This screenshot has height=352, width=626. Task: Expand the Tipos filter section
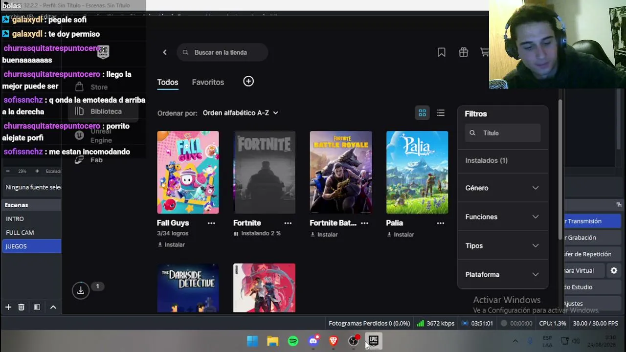coord(503,245)
